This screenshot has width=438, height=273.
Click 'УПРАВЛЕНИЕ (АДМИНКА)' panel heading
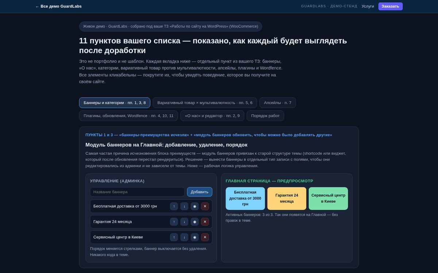point(117,181)
